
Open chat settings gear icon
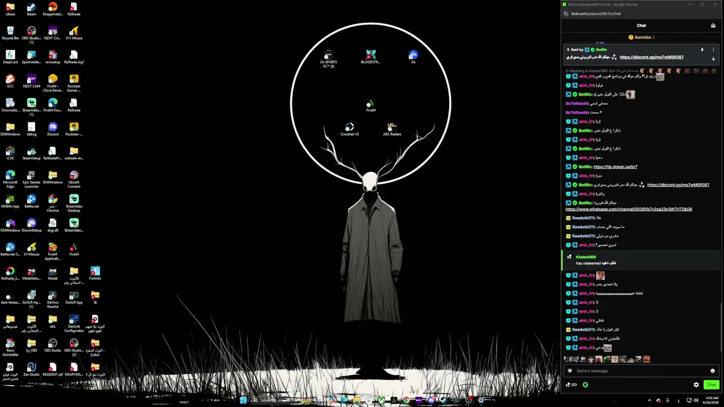tap(696, 385)
